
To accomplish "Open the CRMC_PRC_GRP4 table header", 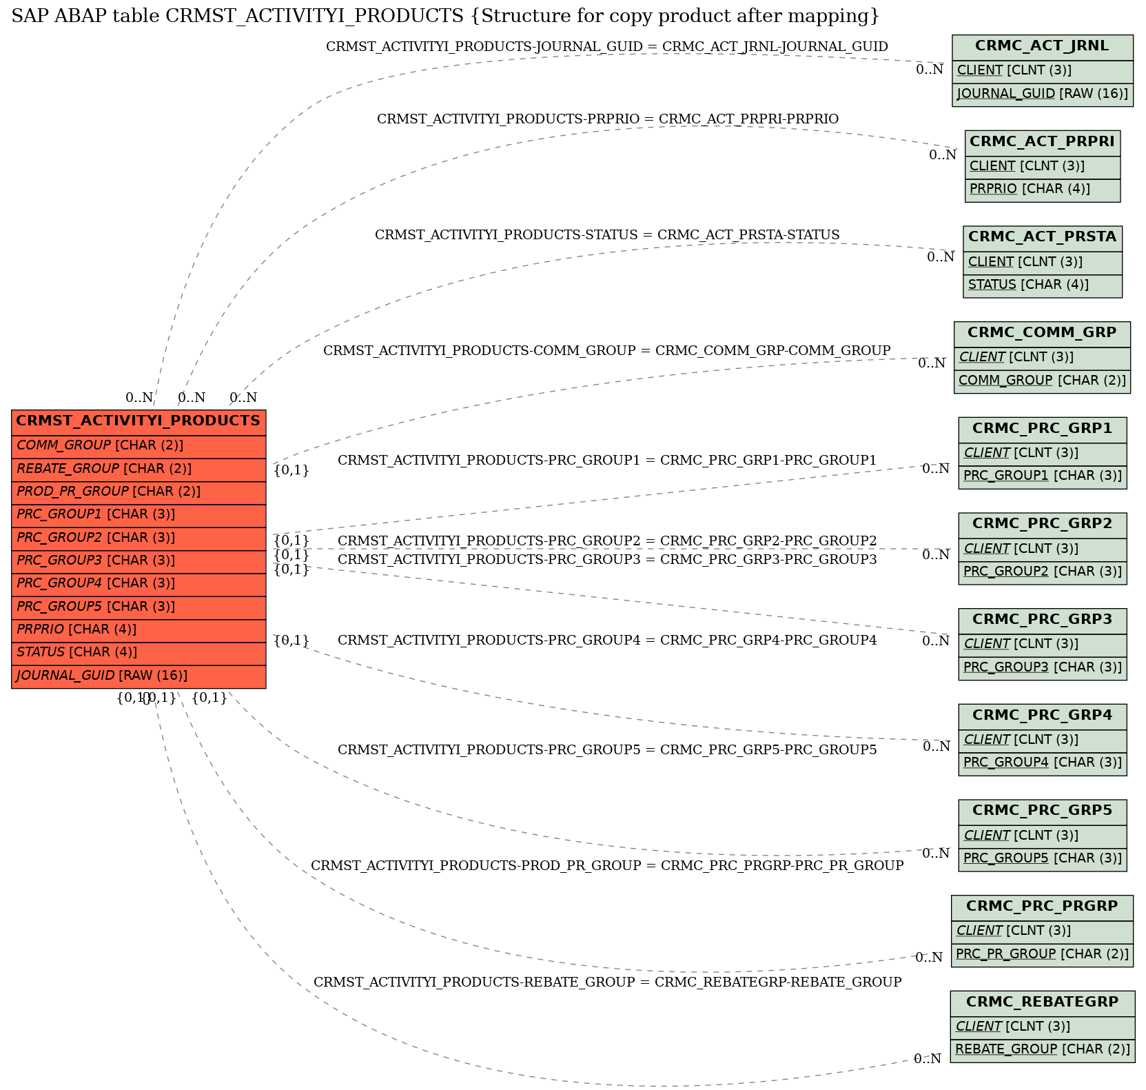I will pos(1042,716).
